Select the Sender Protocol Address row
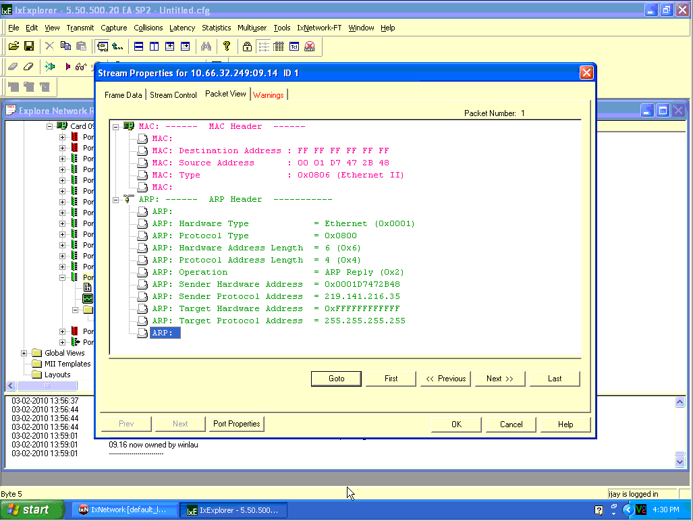 276,296
